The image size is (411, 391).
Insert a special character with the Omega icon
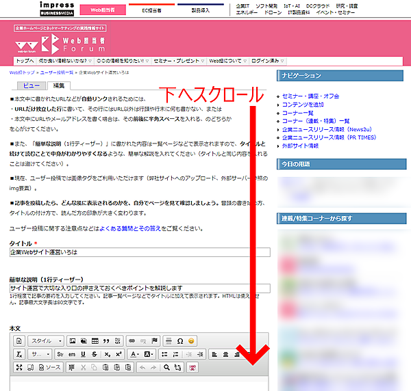tap(179, 340)
